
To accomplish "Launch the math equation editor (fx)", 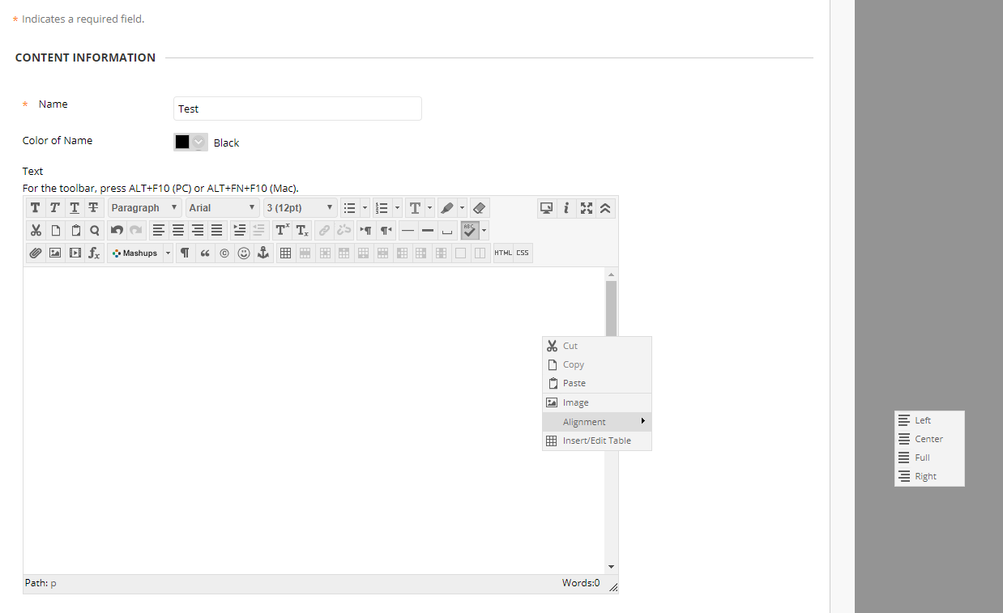I will tap(94, 253).
